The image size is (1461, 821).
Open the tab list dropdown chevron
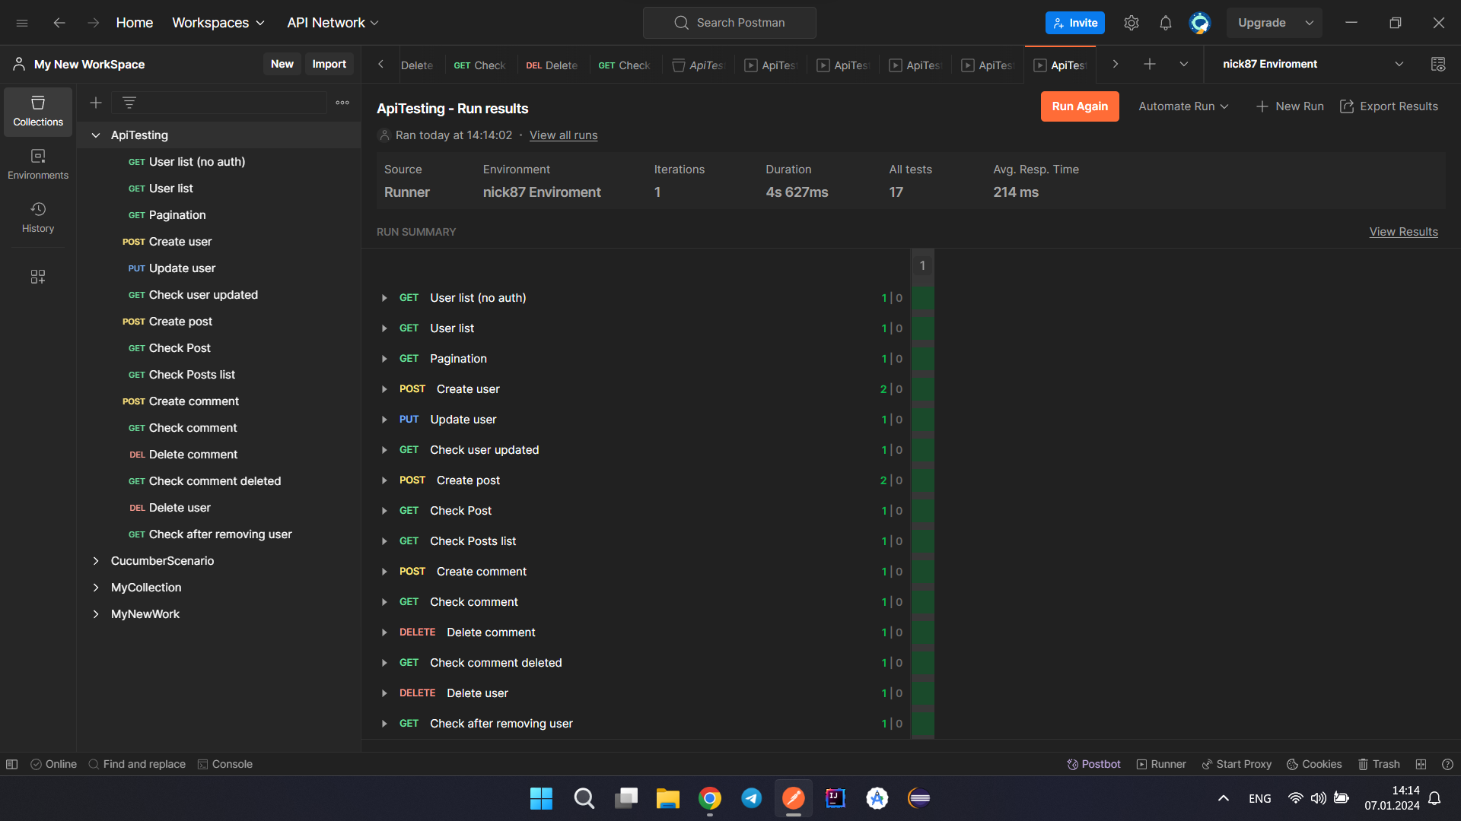tap(1184, 65)
